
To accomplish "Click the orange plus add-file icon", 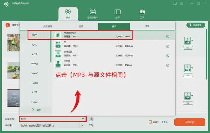I will pyautogui.click(x=8, y=25).
